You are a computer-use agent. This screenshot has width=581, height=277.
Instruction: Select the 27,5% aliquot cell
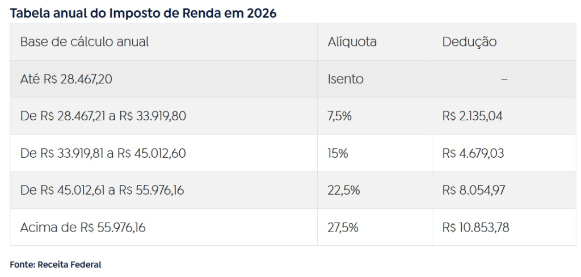click(343, 228)
